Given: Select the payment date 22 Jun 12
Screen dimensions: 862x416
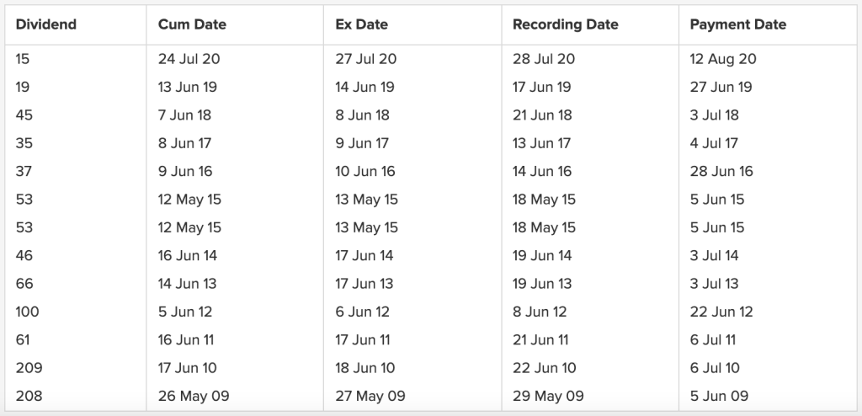Looking at the screenshot, I should [721, 312].
